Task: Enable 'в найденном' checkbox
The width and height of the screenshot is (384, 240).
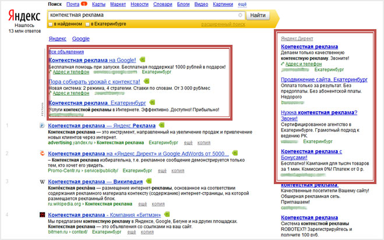Action: pos(51,24)
